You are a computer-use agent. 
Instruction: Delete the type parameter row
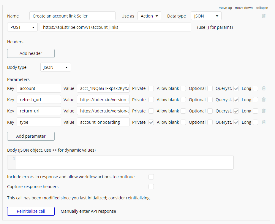tap(263, 122)
